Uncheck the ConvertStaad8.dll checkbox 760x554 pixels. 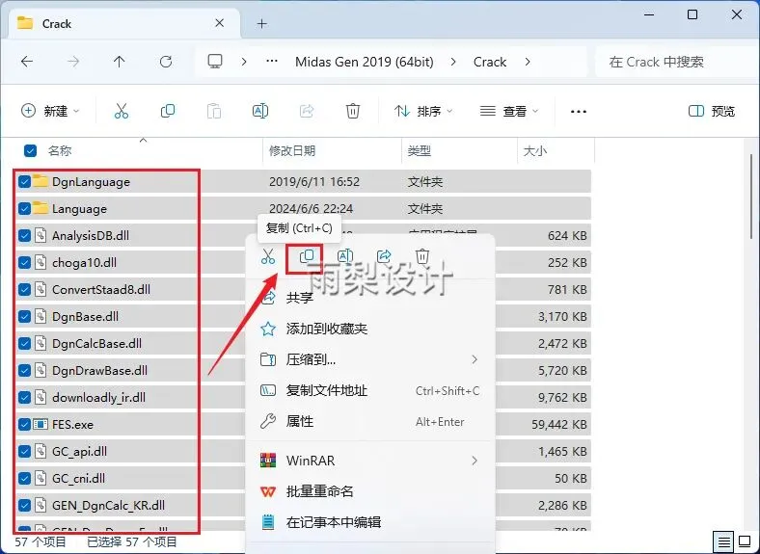tap(24, 290)
